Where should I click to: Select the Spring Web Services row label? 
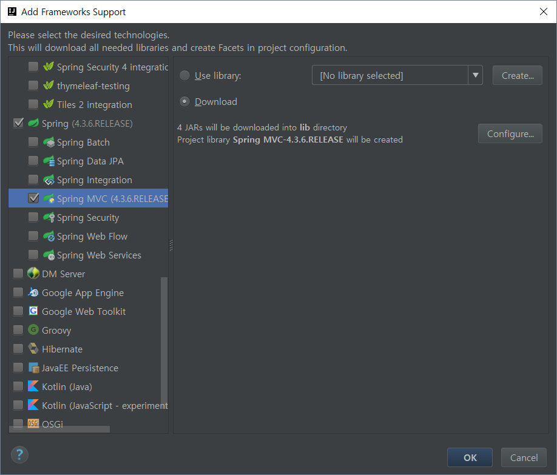click(99, 255)
